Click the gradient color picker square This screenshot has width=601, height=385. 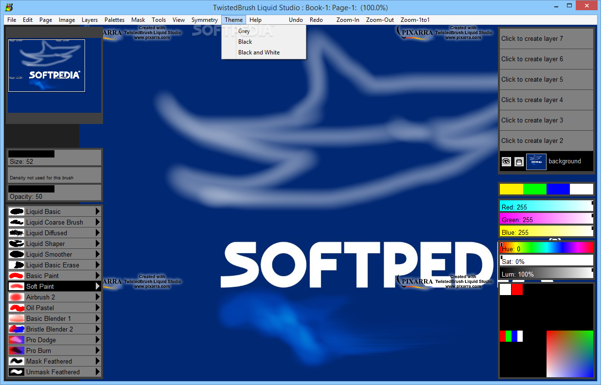point(570,354)
